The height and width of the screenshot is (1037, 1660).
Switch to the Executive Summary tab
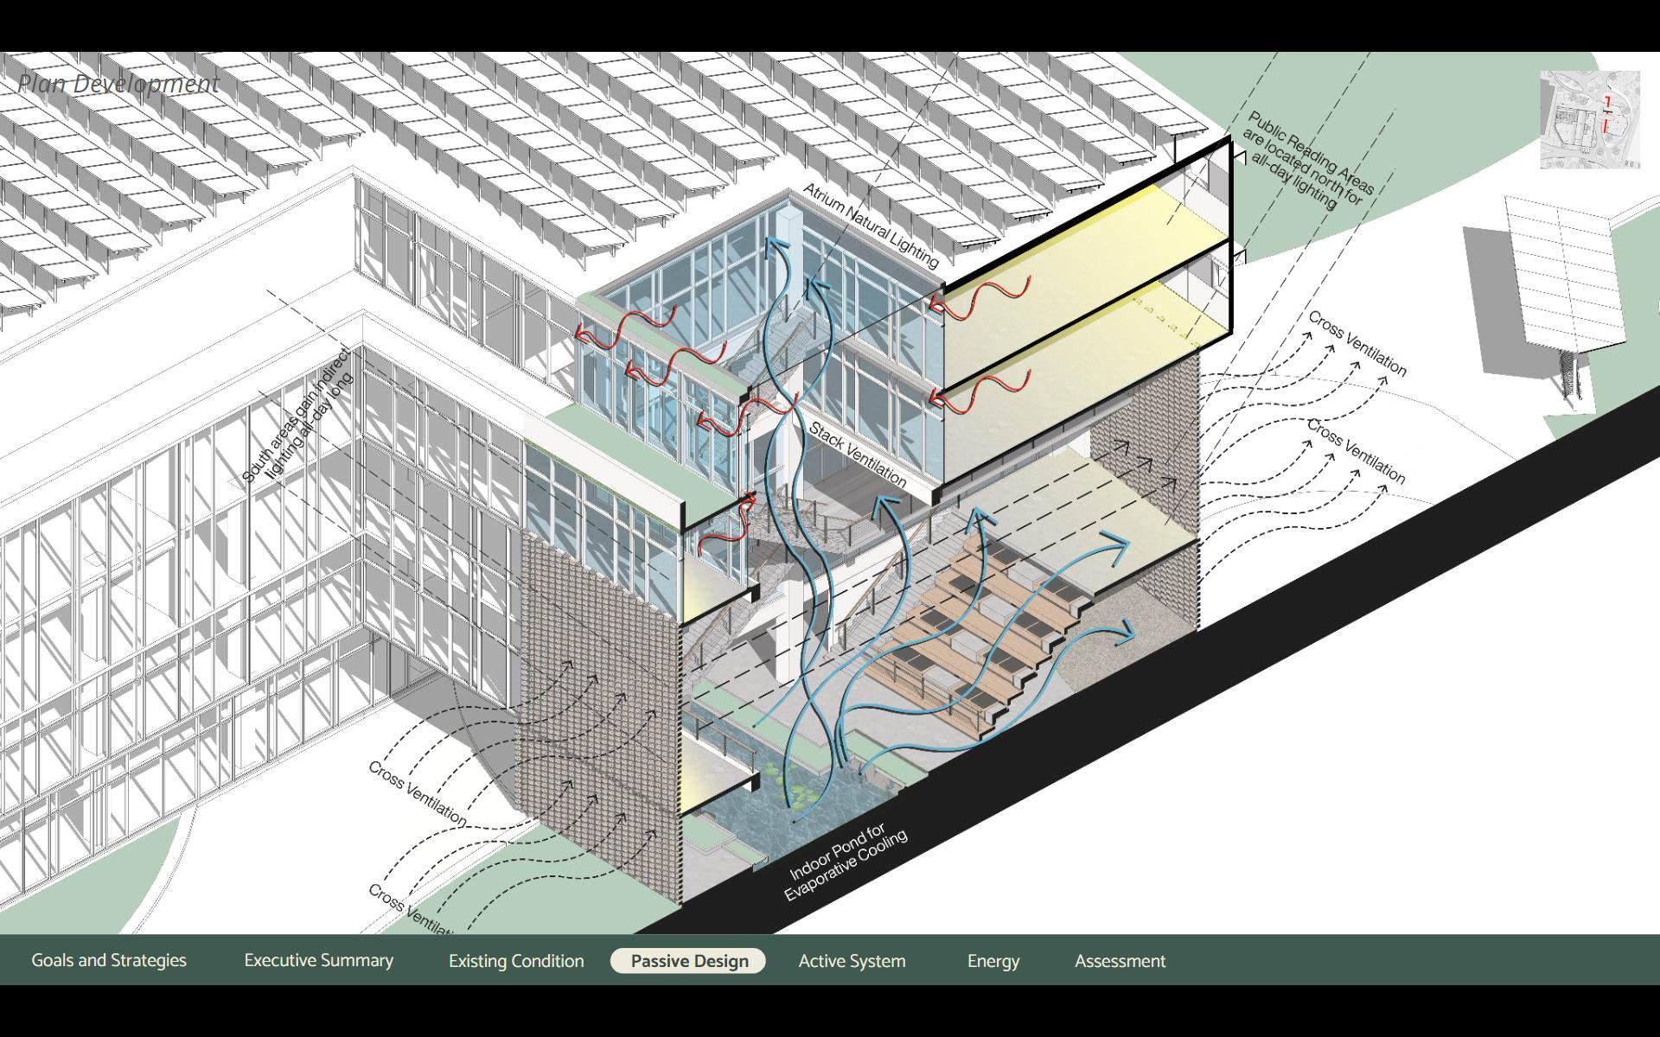318,960
